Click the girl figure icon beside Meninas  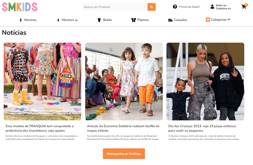pos(21,20)
